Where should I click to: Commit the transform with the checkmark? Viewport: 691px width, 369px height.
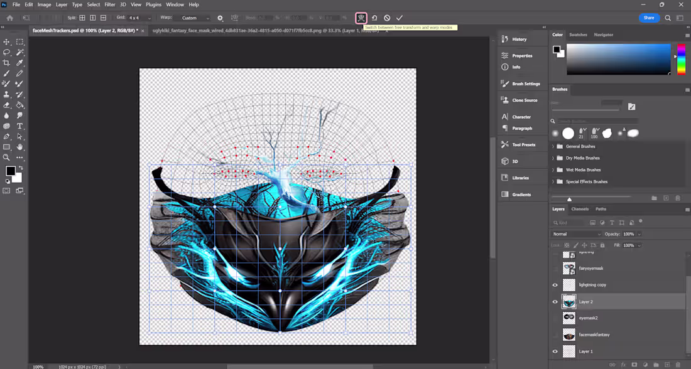coord(400,18)
